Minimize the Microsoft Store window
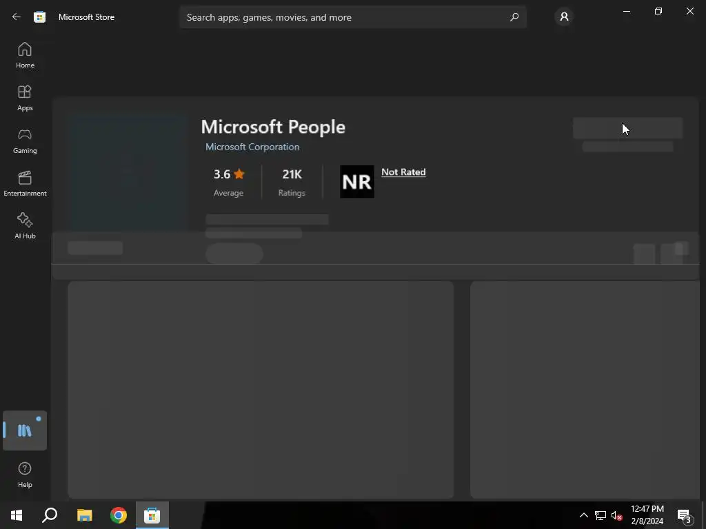The height and width of the screenshot is (529, 706). tap(626, 11)
